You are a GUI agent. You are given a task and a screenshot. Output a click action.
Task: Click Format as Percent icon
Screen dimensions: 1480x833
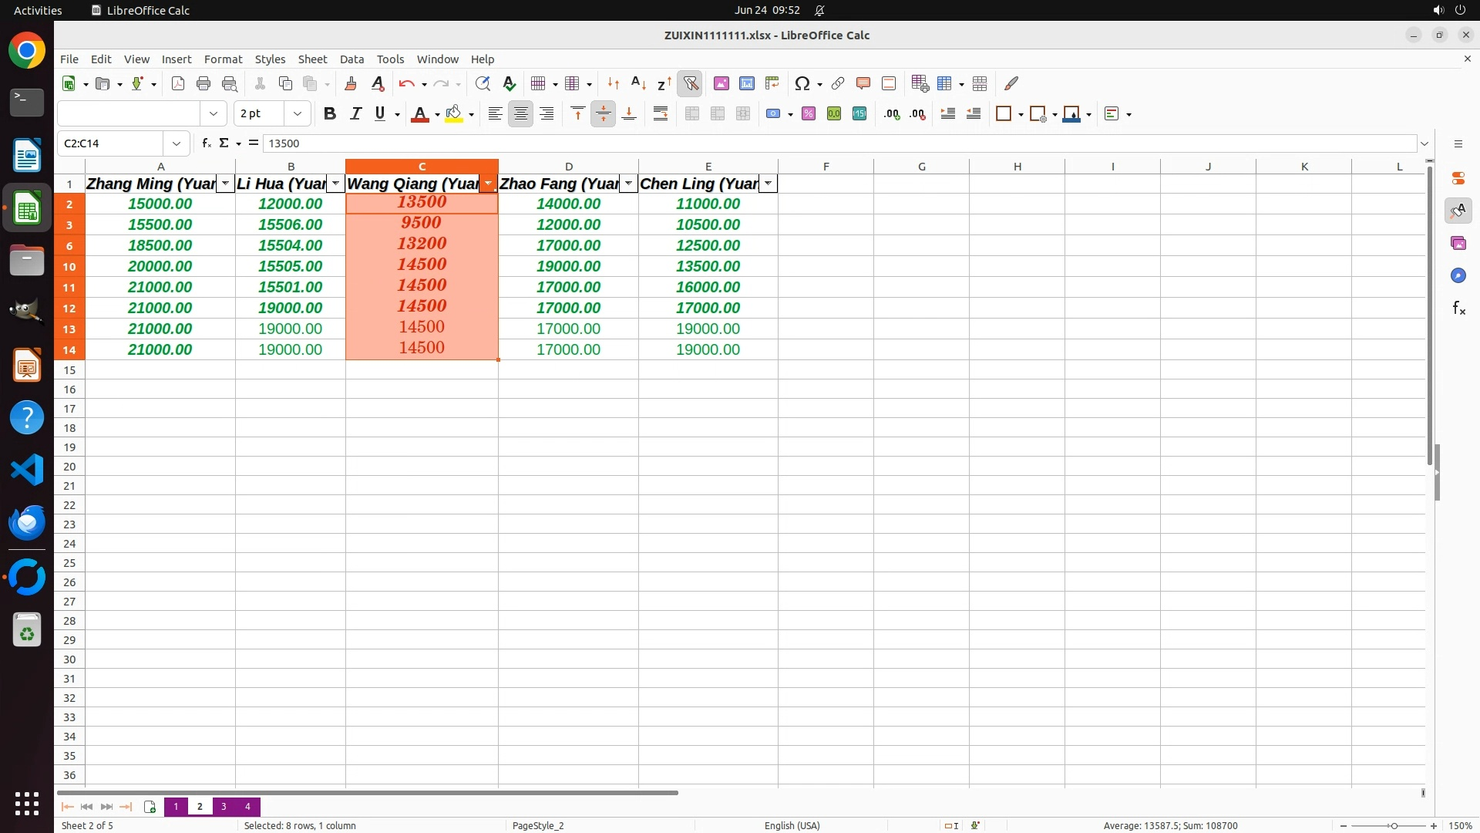pos(809,114)
